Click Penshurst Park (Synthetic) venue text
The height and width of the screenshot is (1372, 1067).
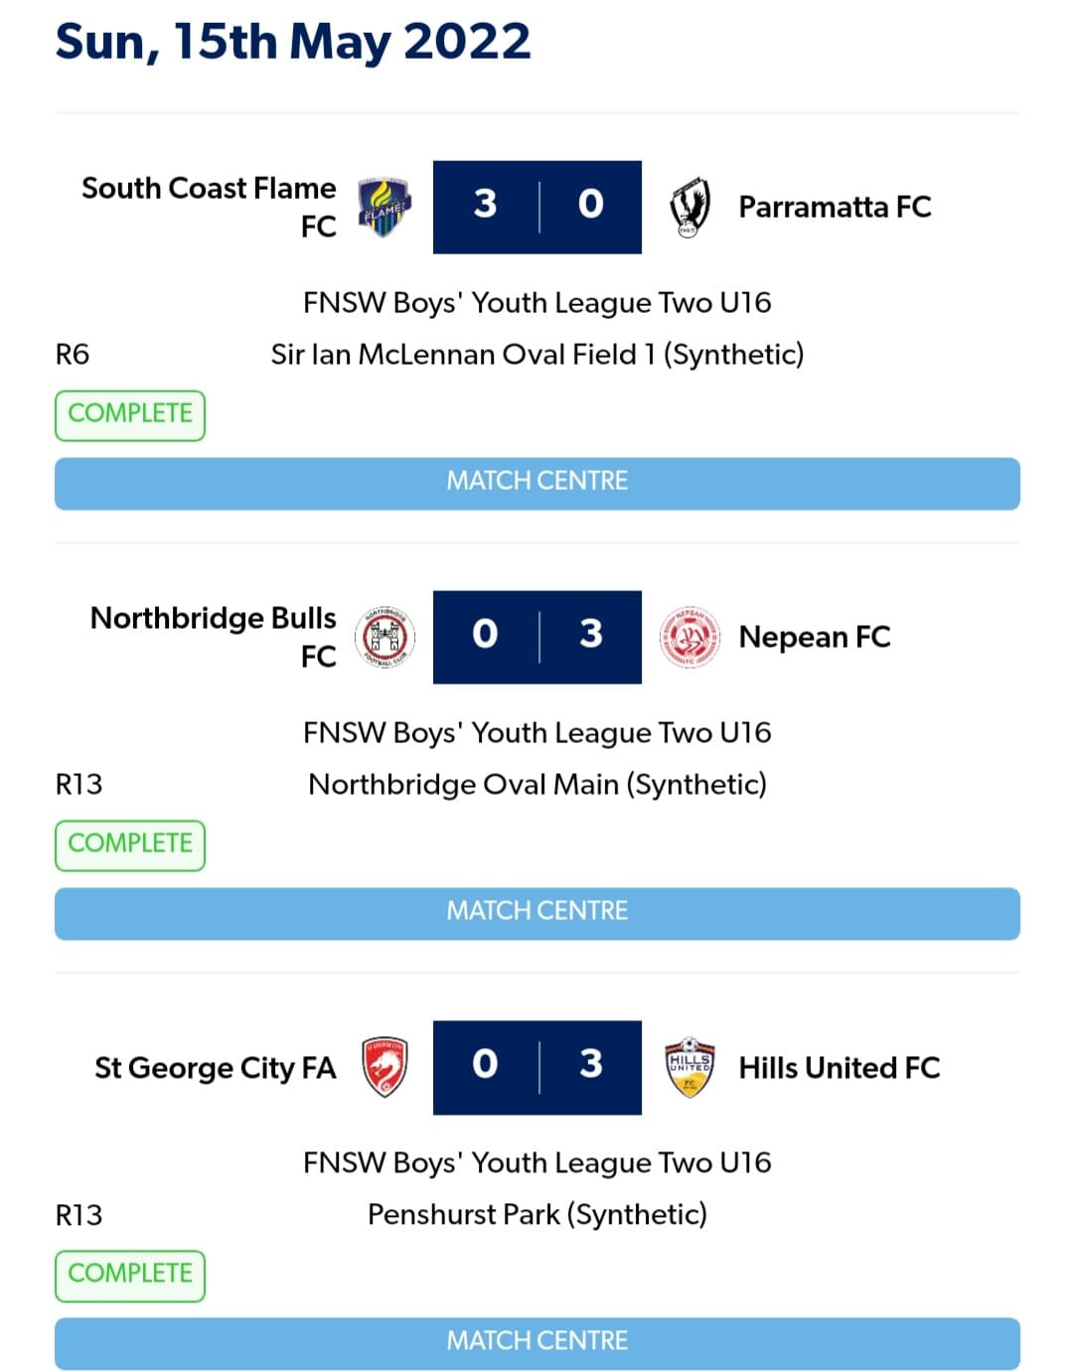click(536, 1213)
